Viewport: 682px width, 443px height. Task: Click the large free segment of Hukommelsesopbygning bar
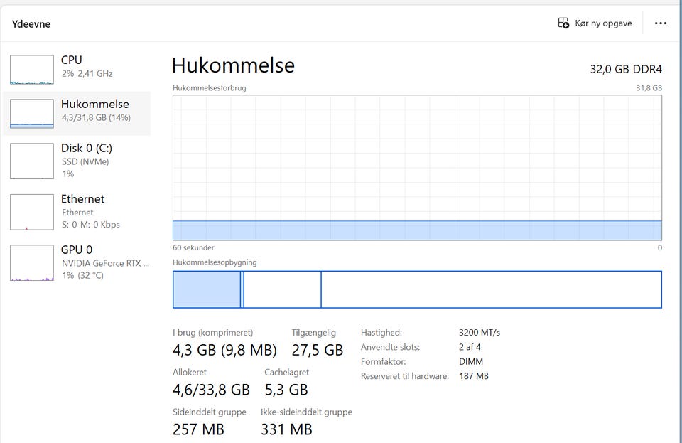(x=492, y=289)
